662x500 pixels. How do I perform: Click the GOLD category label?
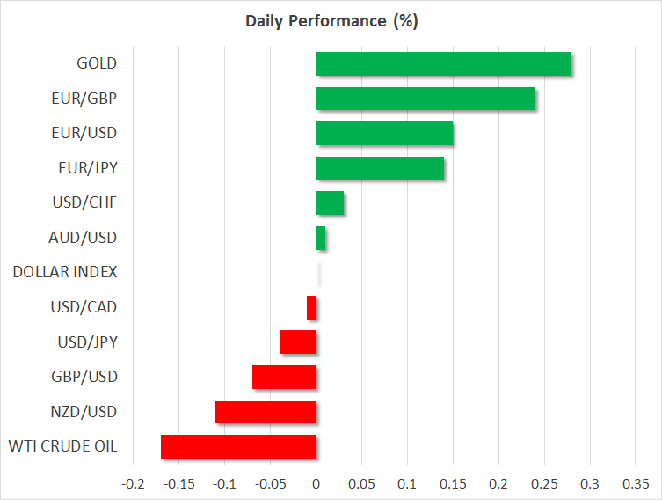tap(97, 63)
